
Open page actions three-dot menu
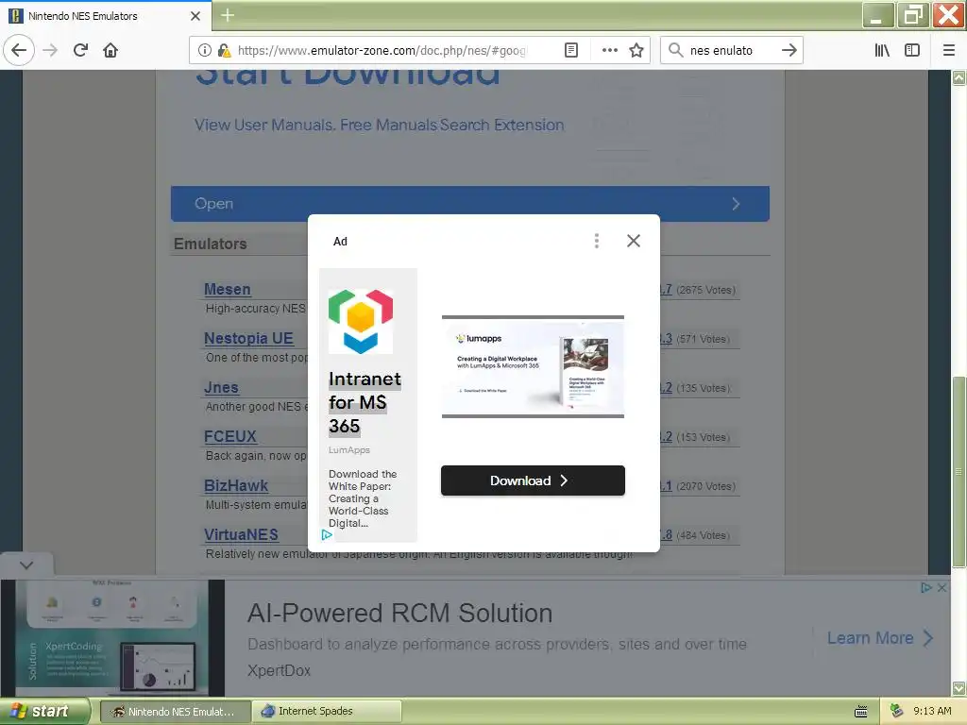pos(609,50)
